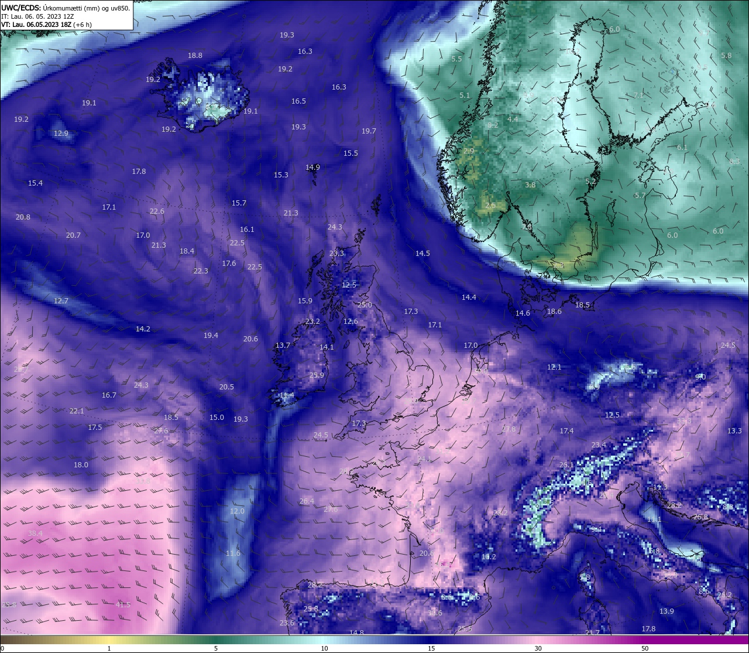The width and height of the screenshot is (749, 653).
Task: Click the map value 16.5
Action: point(298,101)
